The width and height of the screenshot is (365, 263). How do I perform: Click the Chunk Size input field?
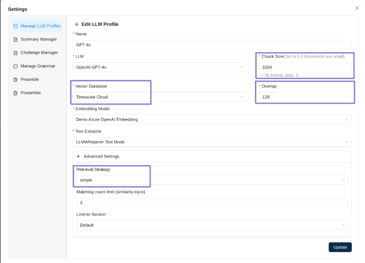click(x=305, y=67)
